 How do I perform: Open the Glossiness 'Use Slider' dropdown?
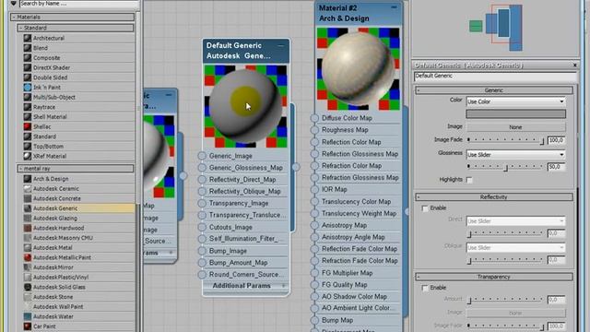(515, 155)
